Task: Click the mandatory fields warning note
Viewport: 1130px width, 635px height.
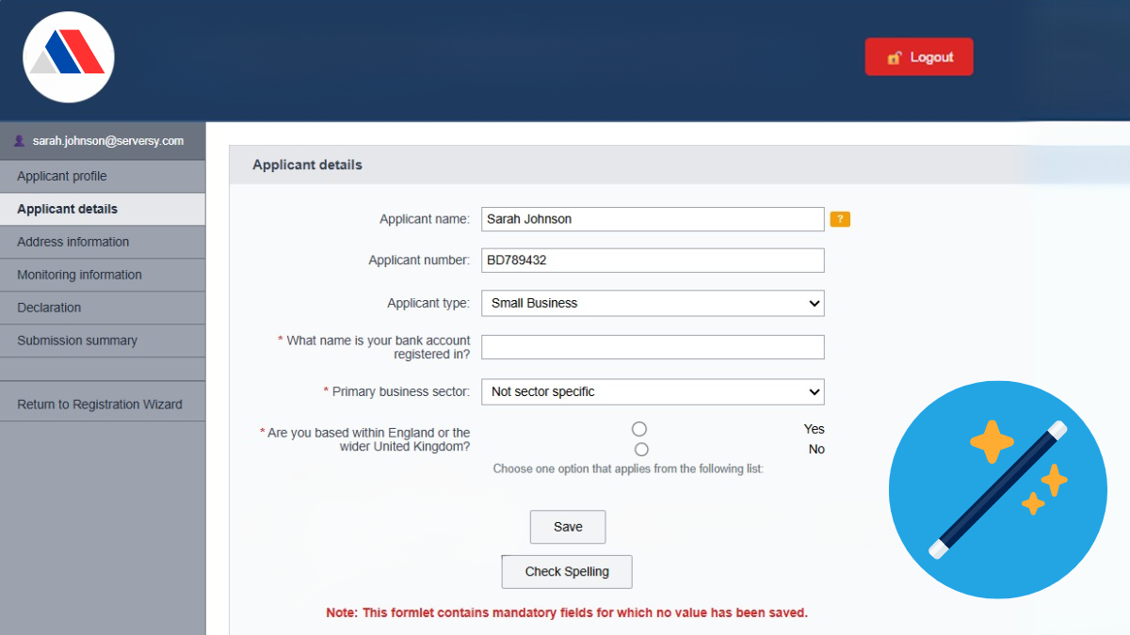Action: point(567,612)
